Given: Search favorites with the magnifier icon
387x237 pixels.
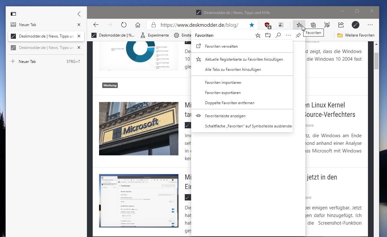Looking at the screenshot, I should tap(278, 35).
